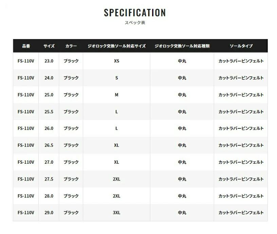Click the 27.5 size cell

49,179
